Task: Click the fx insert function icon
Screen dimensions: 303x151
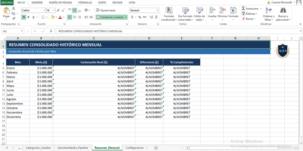Action: click(x=51, y=31)
